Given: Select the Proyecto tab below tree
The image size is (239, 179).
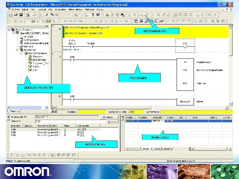Looking at the screenshot, I should (14, 111).
